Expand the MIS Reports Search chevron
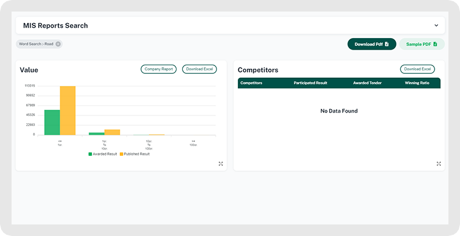Image resolution: width=460 pixels, height=236 pixels. (436, 25)
